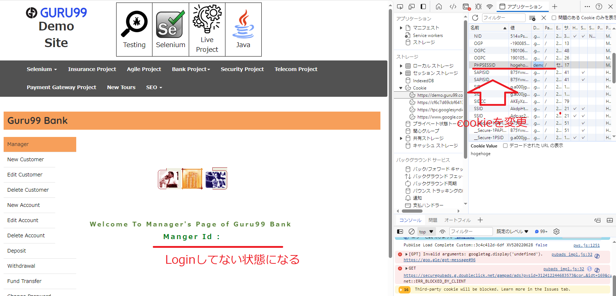
Task: Switch to the オートフィル drawer tab
Action: pyautogui.click(x=457, y=220)
